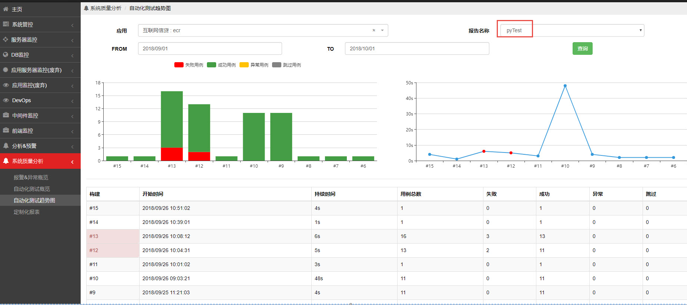Image resolution: width=687 pixels, height=305 pixels.
Task: Clear the 互联网信贷 application selection
Action: point(374,30)
